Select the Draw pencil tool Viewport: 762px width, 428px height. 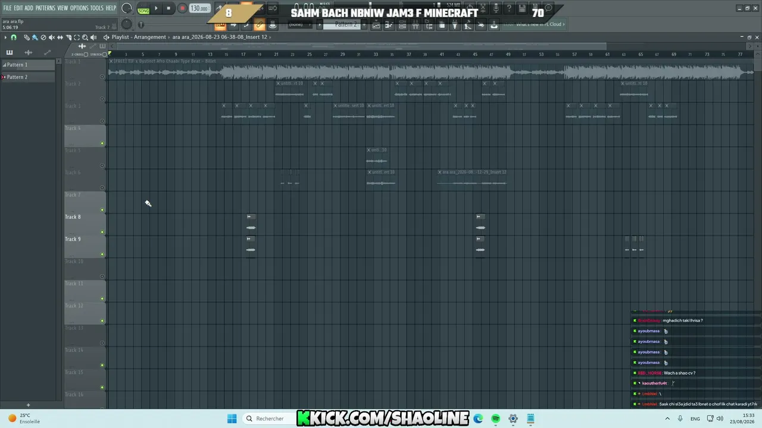point(27,37)
